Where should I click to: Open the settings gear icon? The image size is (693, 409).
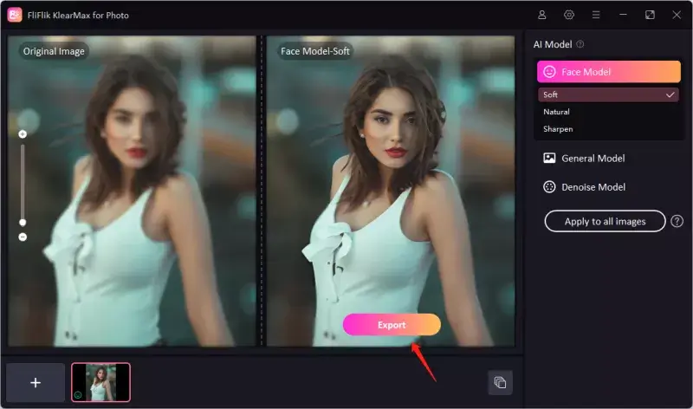(569, 15)
